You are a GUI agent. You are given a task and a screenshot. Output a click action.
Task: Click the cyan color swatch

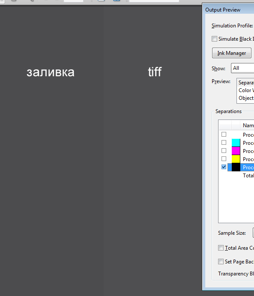tap(236, 143)
